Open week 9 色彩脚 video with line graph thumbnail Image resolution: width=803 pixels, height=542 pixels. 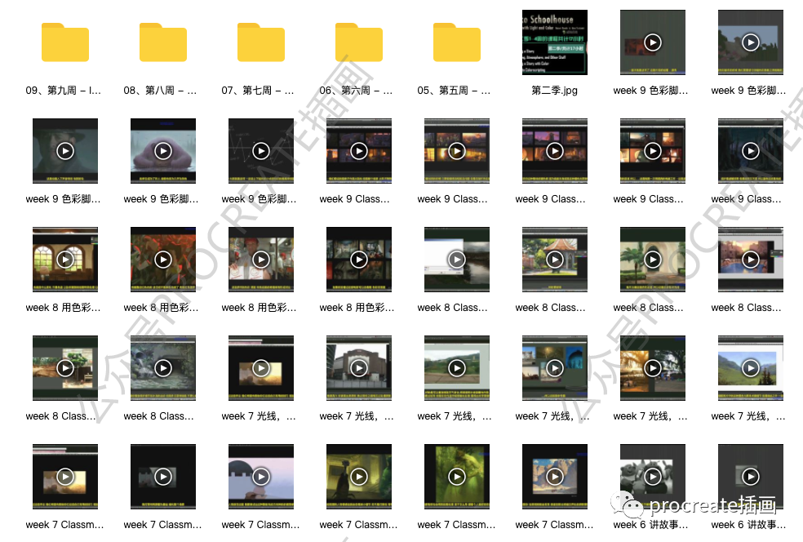pyautogui.click(x=261, y=151)
